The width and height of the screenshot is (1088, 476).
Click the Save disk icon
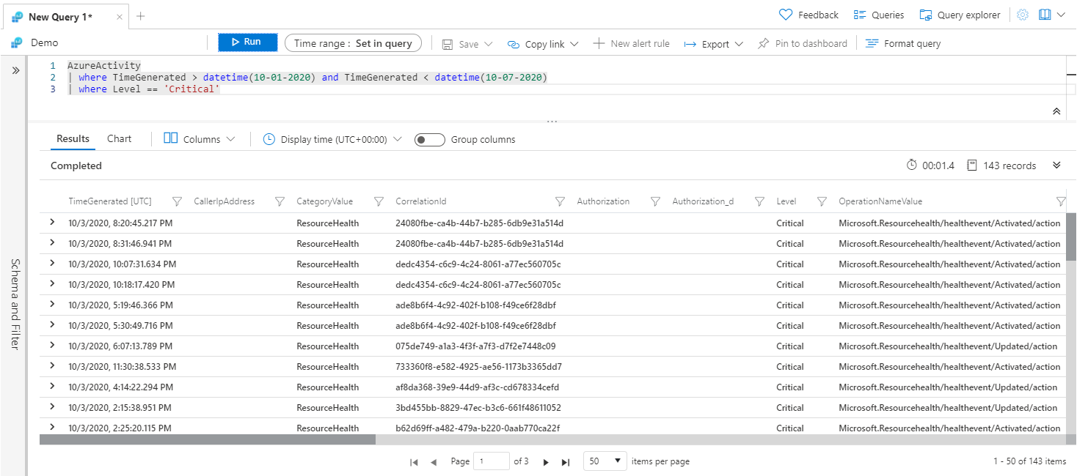pyautogui.click(x=448, y=44)
